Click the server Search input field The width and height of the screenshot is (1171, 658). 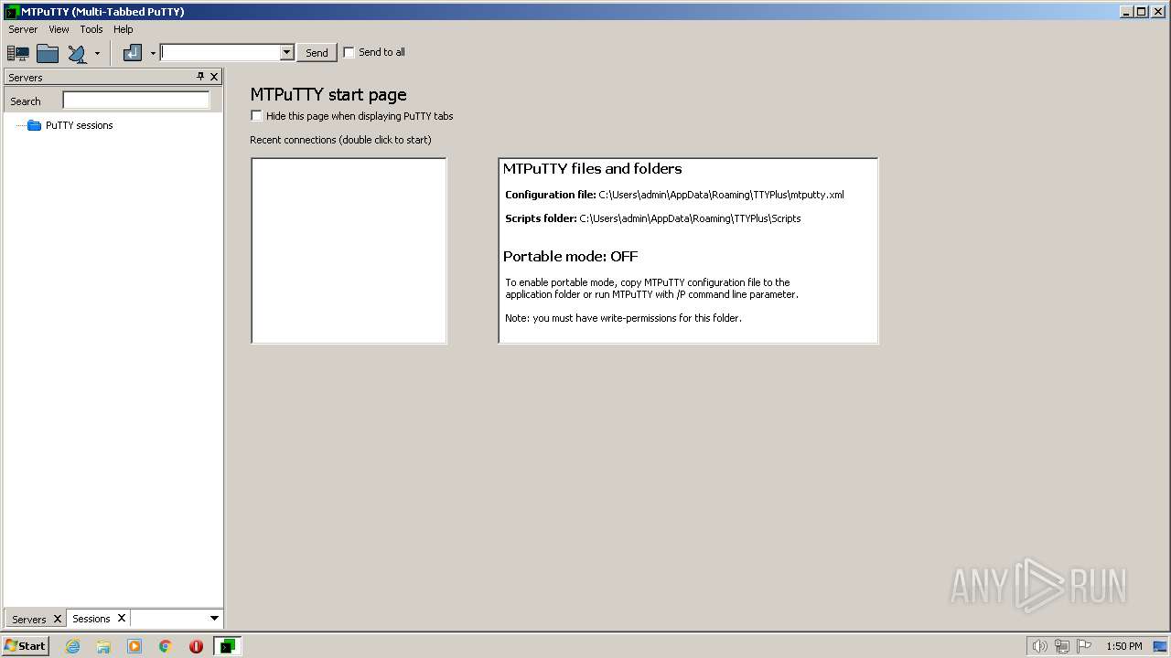[x=135, y=101]
